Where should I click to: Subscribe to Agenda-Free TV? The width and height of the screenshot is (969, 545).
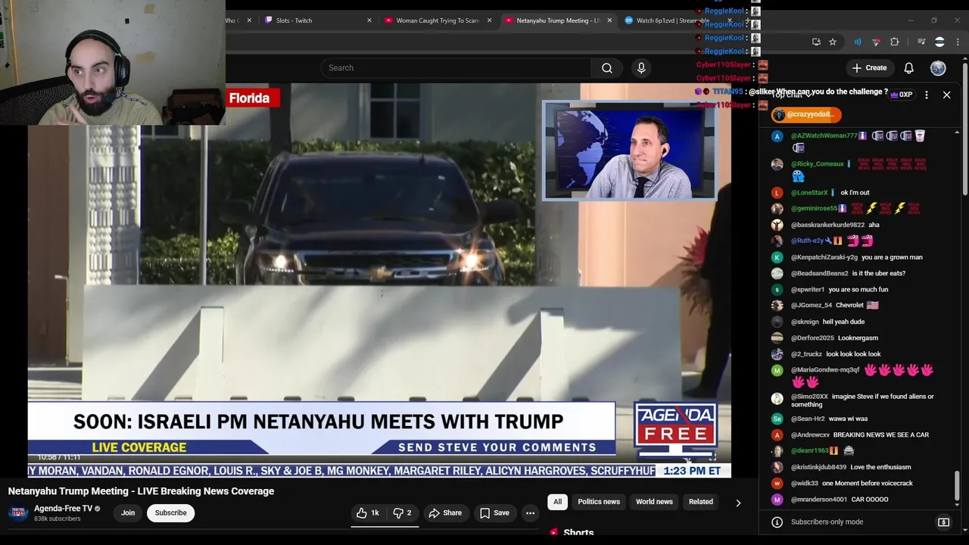pos(170,512)
